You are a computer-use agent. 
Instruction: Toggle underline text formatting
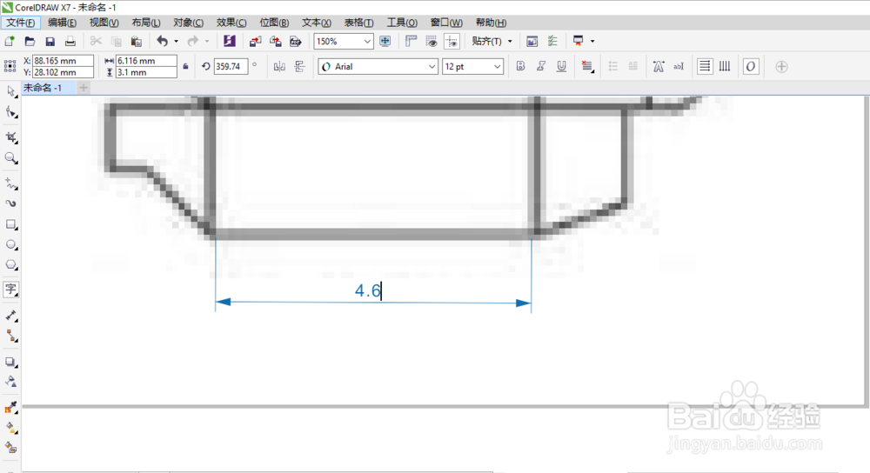point(561,67)
